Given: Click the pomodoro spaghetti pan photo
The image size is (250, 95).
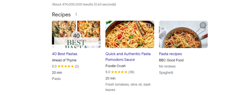Looking at the screenshot, I should pyautogui.click(x=130, y=34).
